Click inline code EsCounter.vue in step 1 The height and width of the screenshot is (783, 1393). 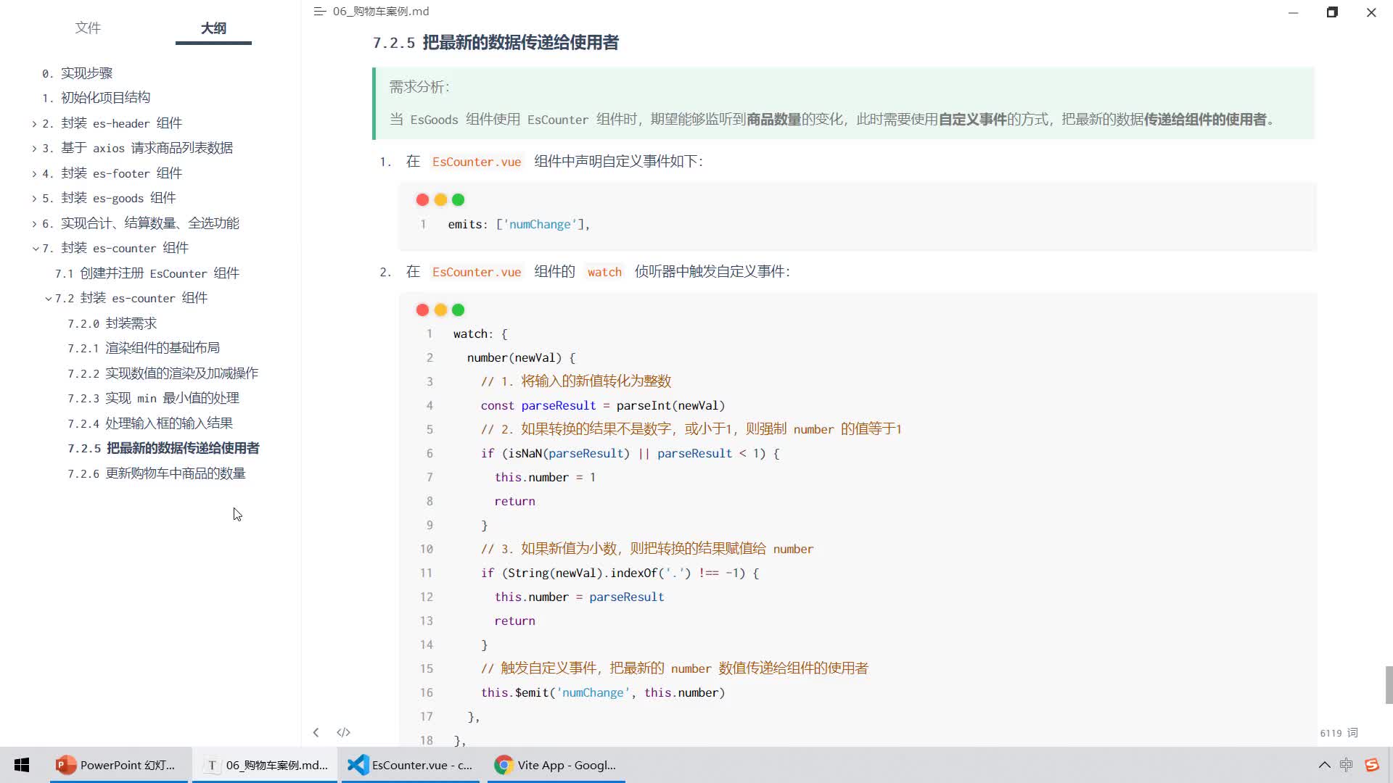coord(477,162)
